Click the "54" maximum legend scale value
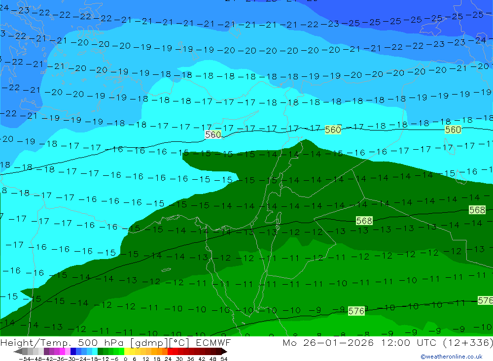 (x=224, y=359)
